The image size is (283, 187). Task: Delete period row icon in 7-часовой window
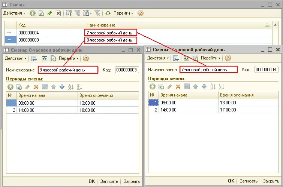click(178, 86)
